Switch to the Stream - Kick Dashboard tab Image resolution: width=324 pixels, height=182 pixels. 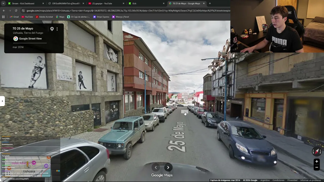pos(25,4)
